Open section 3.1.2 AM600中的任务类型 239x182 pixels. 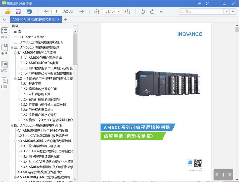tap(39, 63)
